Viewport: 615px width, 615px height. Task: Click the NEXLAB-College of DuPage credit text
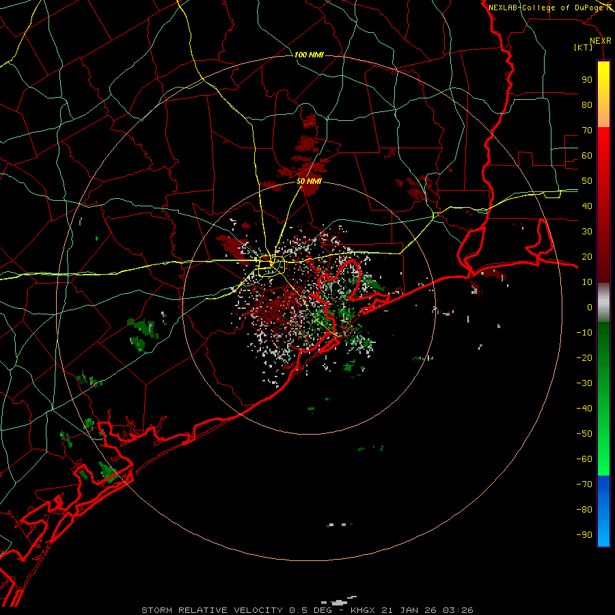click(546, 8)
